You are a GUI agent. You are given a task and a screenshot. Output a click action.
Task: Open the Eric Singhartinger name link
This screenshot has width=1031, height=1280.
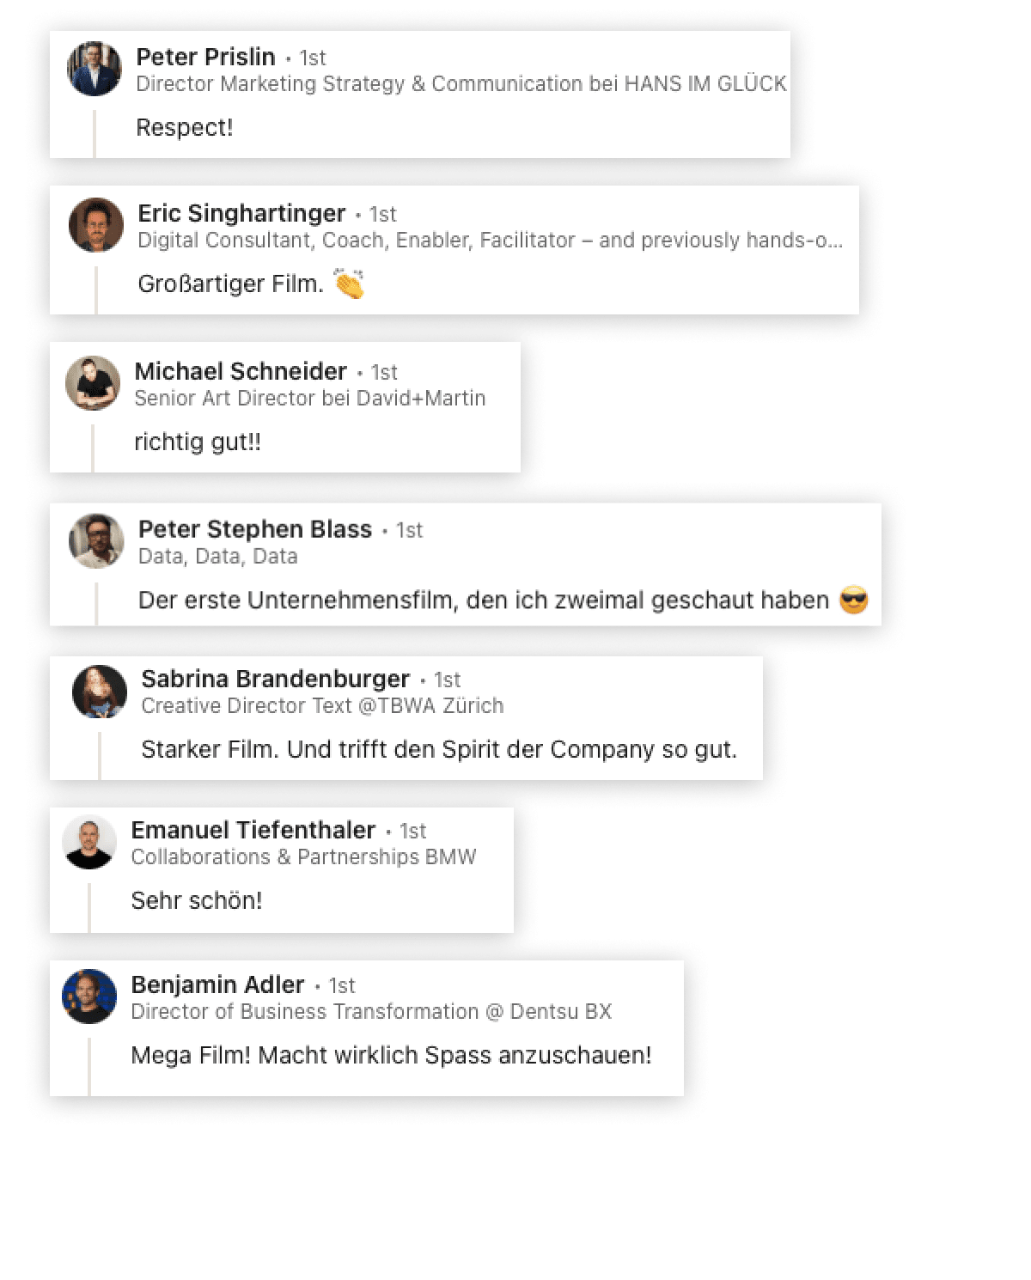pyautogui.click(x=241, y=213)
